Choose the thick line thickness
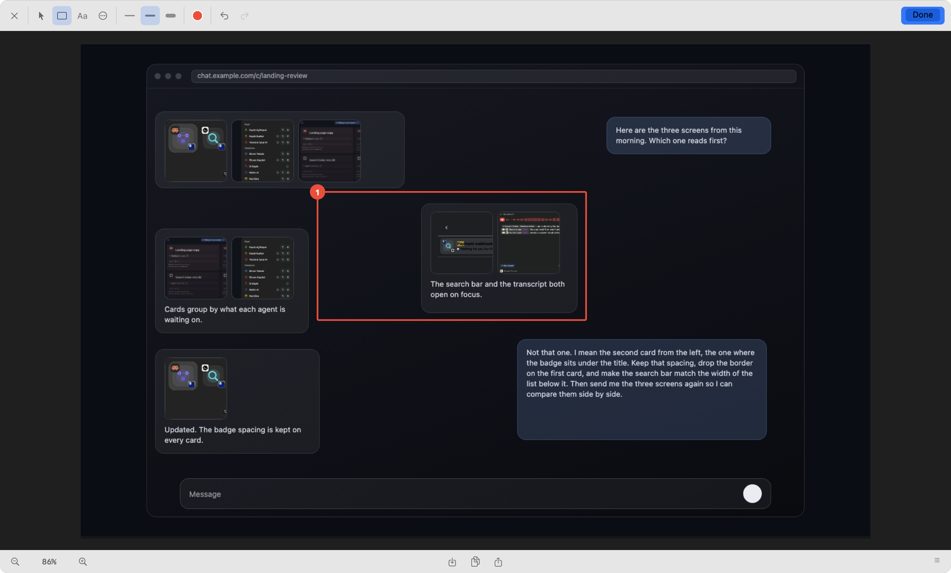The width and height of the screenshot is (951, 573). point(171,16)
